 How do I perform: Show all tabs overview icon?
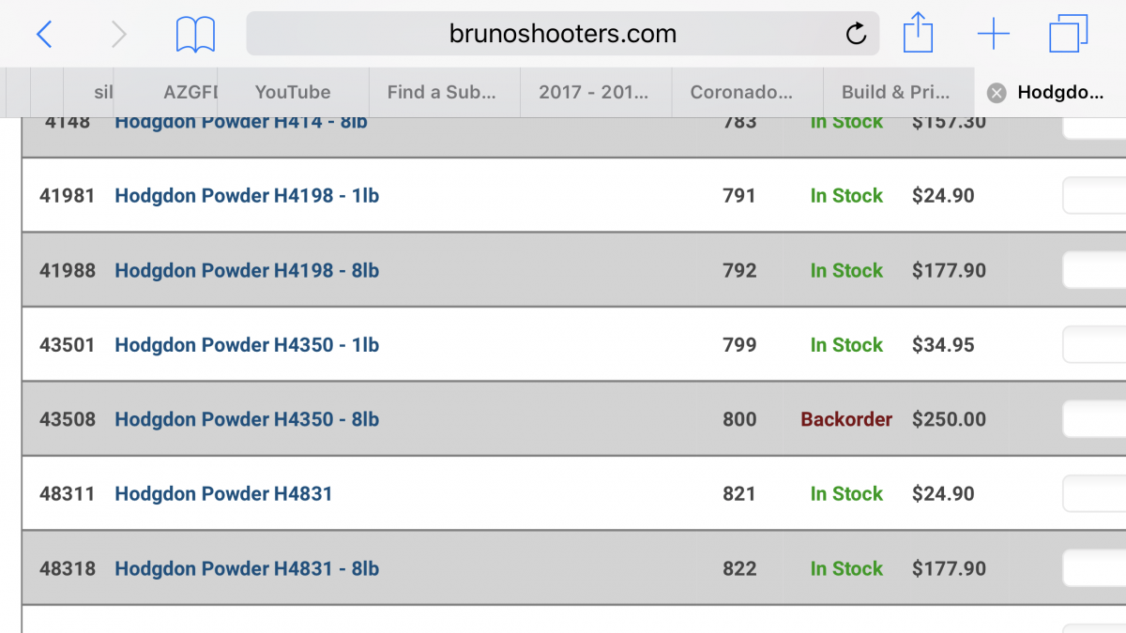tap(1068, 34)
